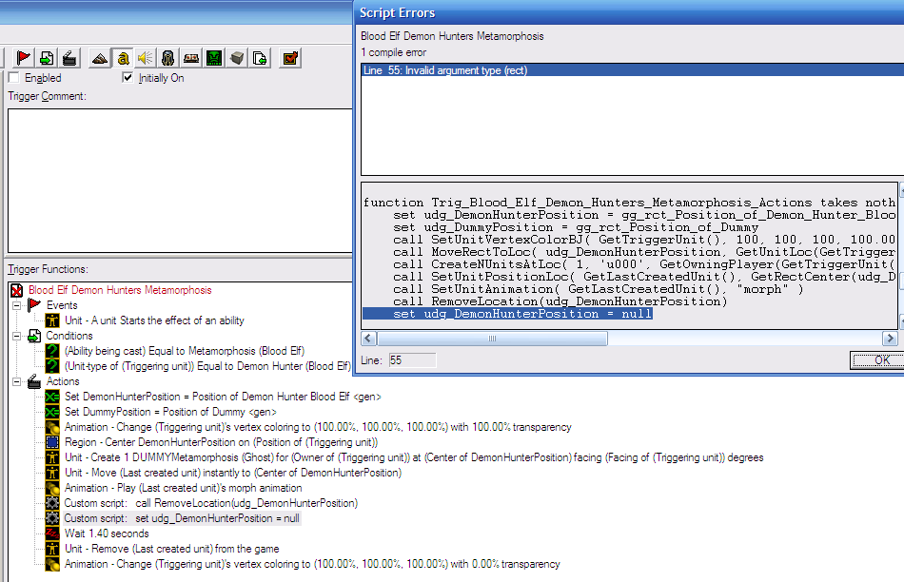This screenshot has width=904, height=582.
Task: Click the Test Map checkmark toolbar icon
Action: 290,58
